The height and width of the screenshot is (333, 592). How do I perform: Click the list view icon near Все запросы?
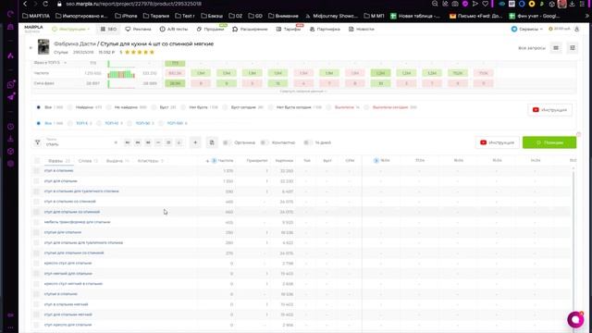click(x=556, y=48)
